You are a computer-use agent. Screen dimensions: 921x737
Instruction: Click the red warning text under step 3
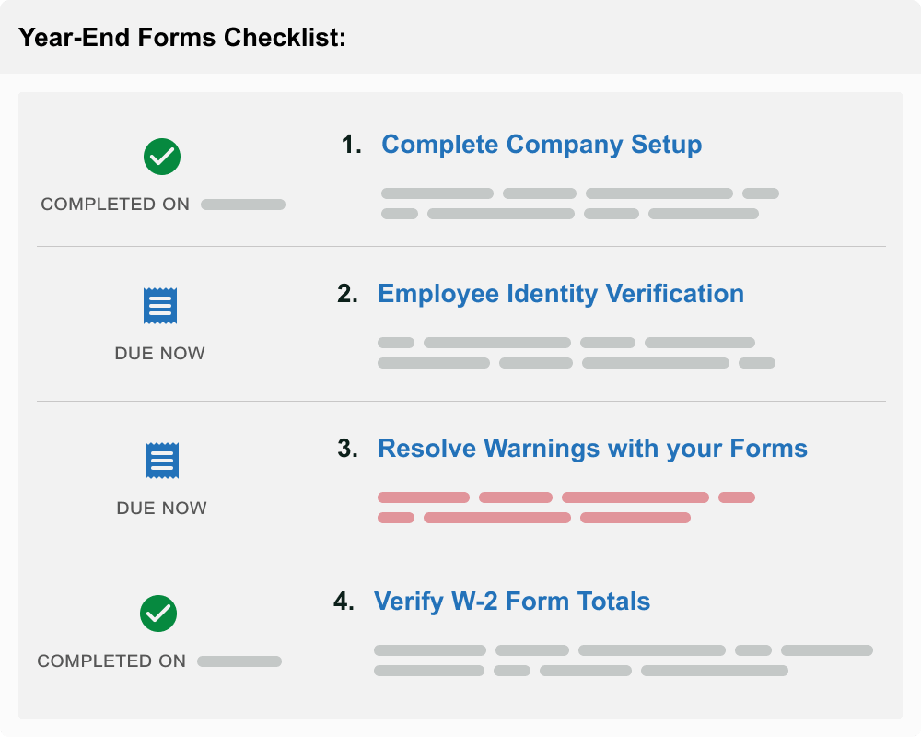(x=565, y=507)
